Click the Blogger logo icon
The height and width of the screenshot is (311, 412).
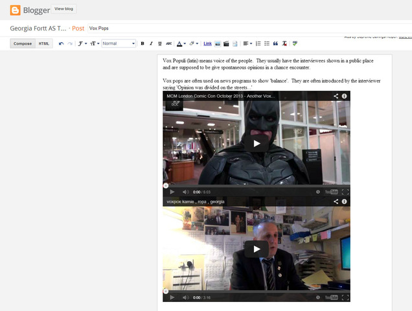[x=16, y=10]
